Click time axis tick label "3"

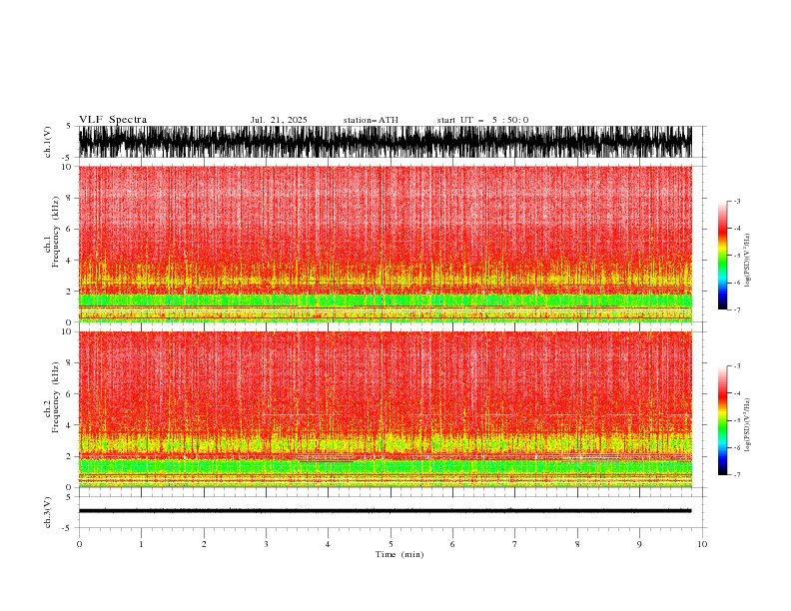[266, 544]
